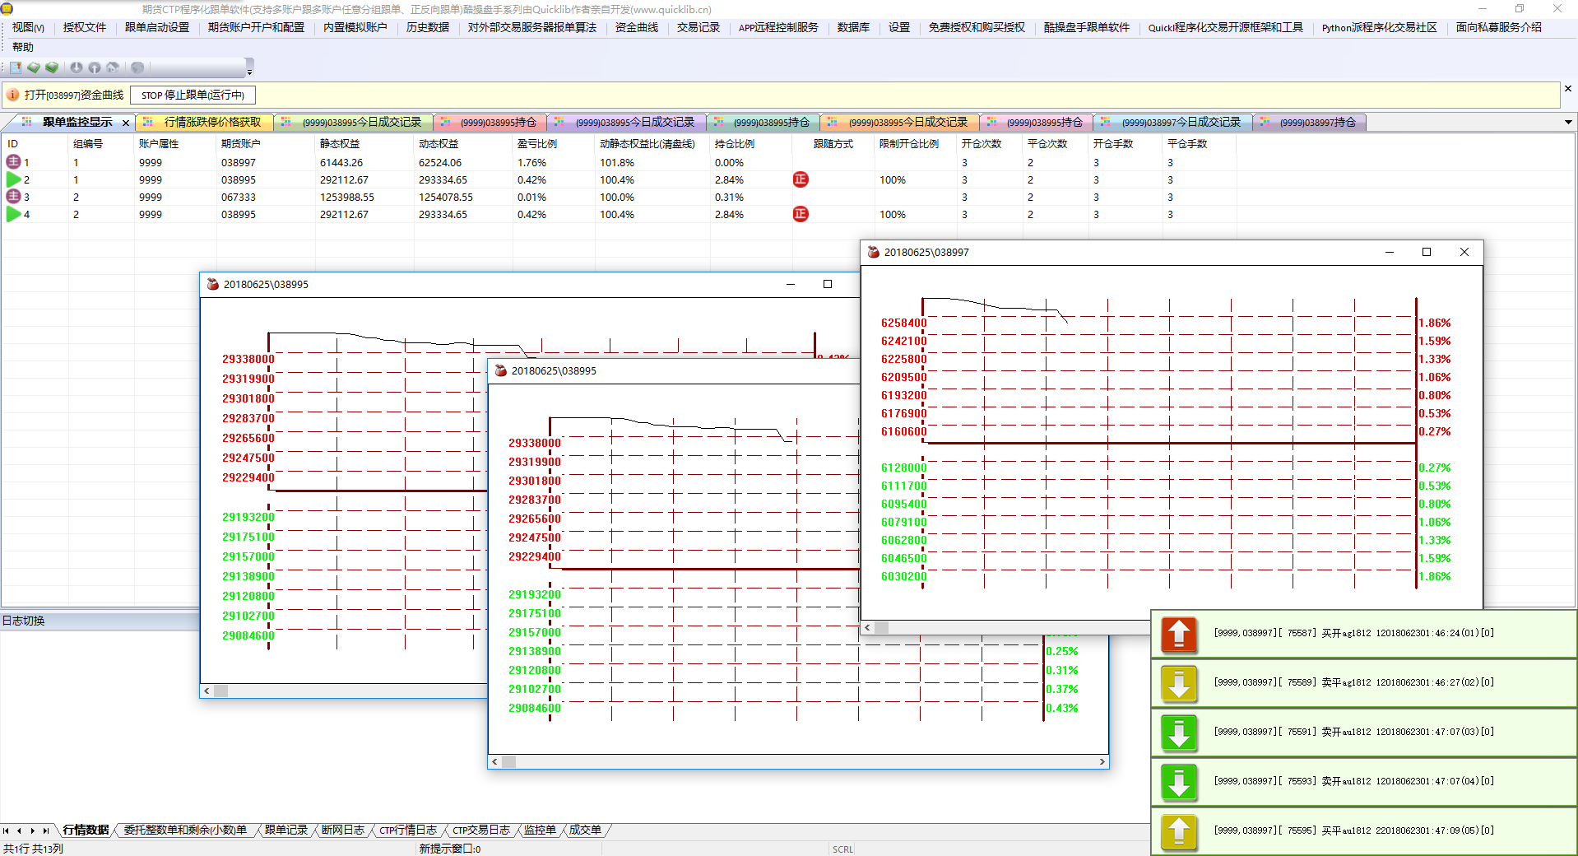
Task: Click the gray home toolbar icon
Action: tap(113, 67)
